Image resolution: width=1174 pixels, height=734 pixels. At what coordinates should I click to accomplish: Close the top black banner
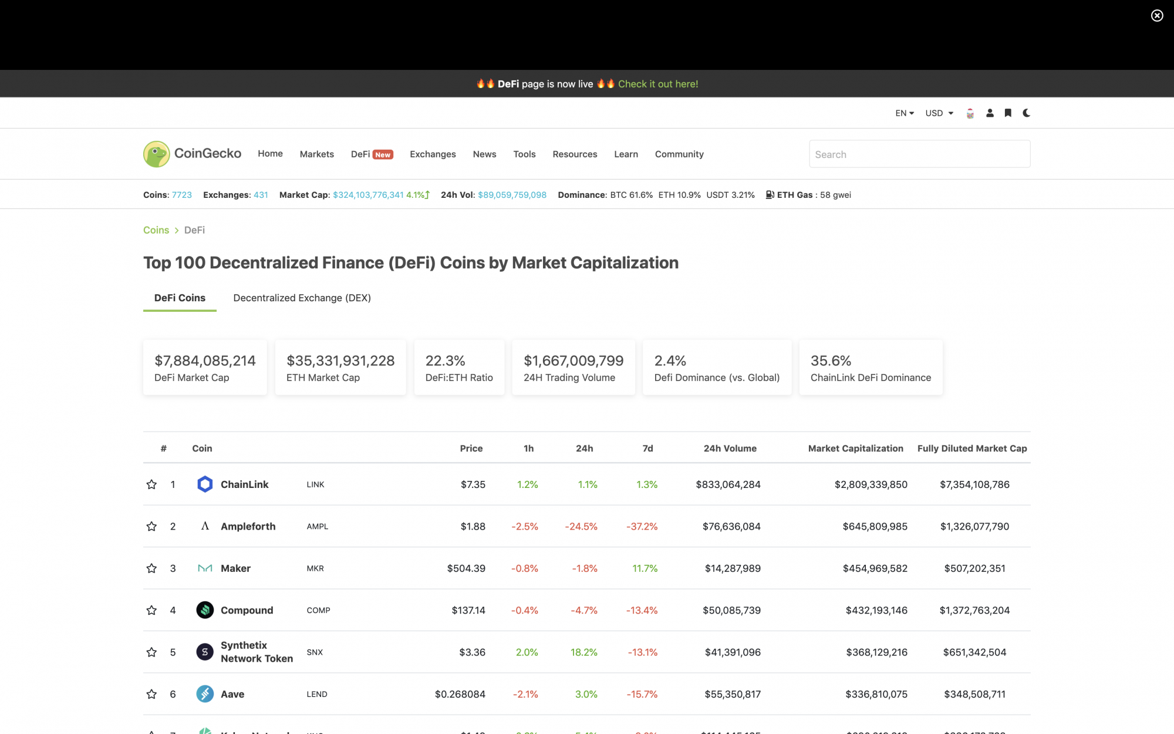1157,16
